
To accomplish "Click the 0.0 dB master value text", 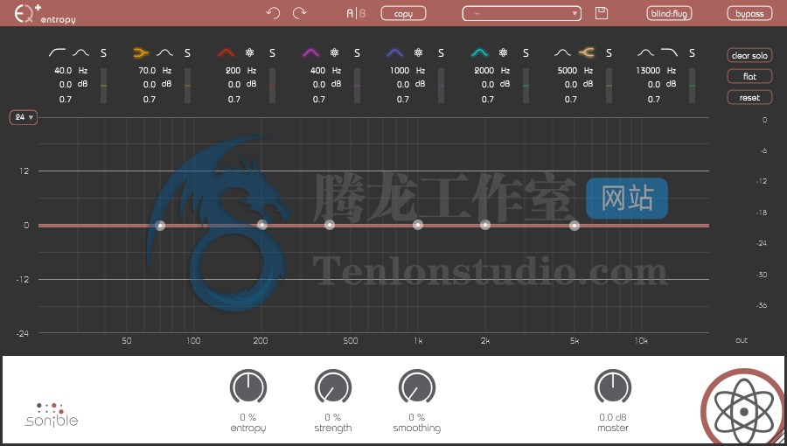I will [x=613, y=417].
